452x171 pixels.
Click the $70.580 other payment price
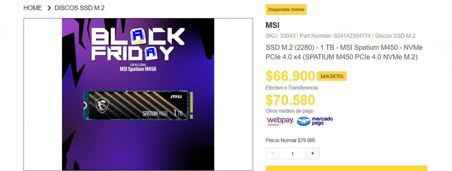[290, 100]
